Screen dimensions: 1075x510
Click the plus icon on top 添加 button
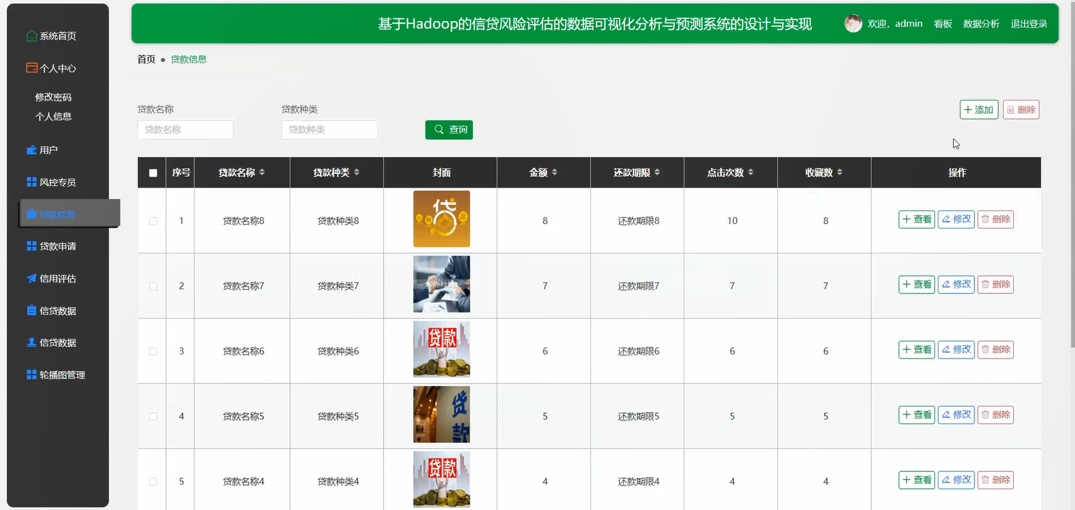tap(968, 110)
